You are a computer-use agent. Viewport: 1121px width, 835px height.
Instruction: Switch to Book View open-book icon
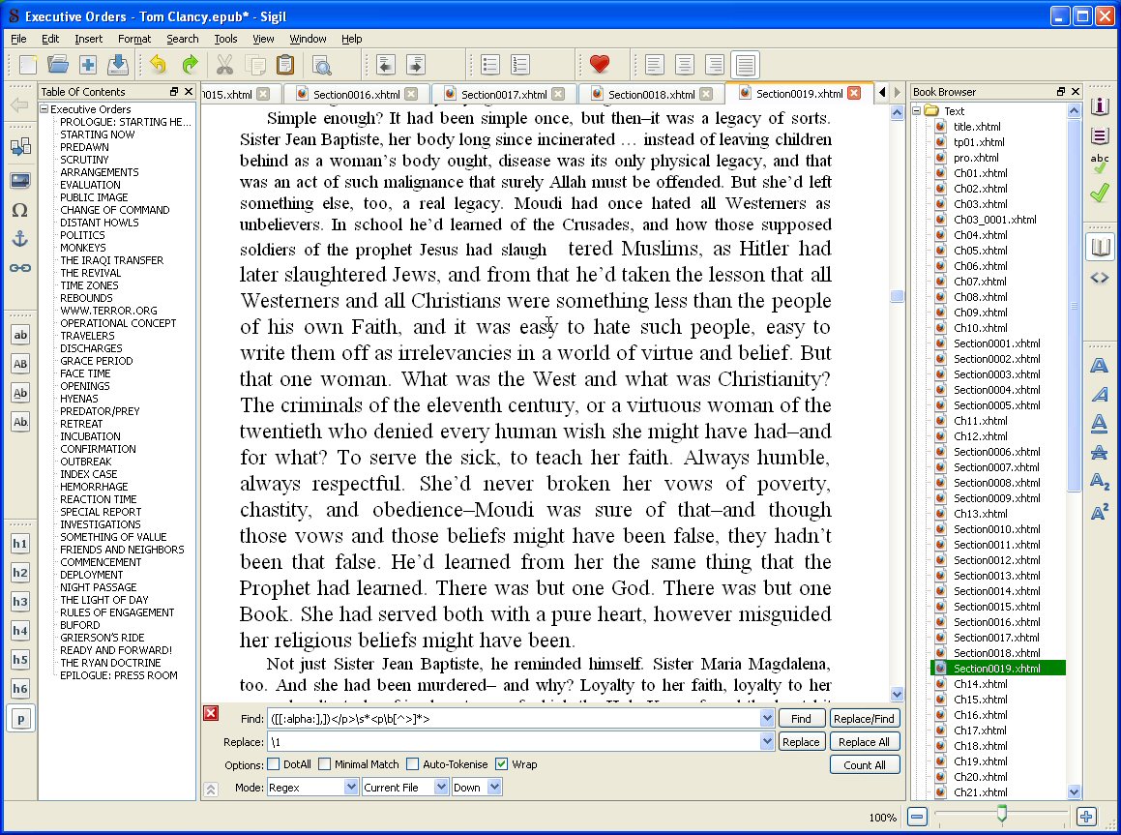1100,248
